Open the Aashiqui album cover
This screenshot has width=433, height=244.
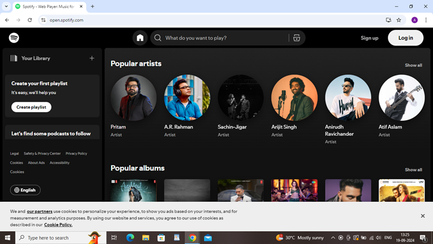[134, 190]
